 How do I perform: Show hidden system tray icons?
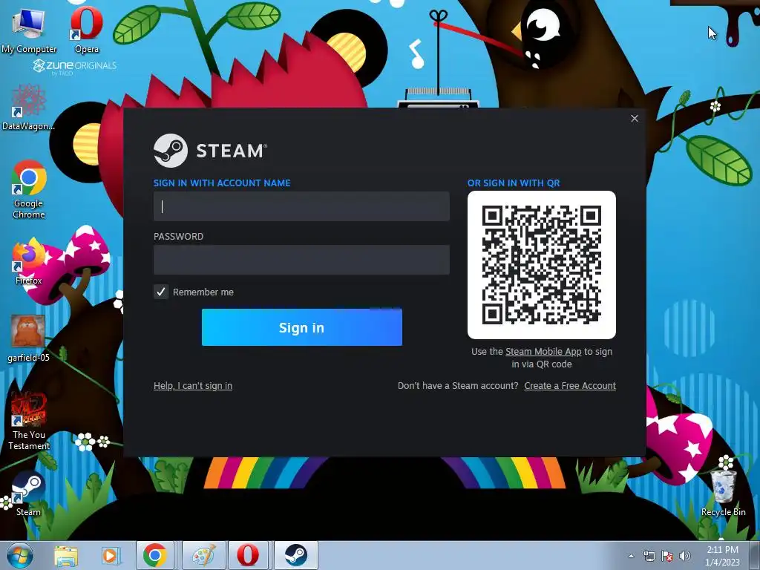coord(631,556)
